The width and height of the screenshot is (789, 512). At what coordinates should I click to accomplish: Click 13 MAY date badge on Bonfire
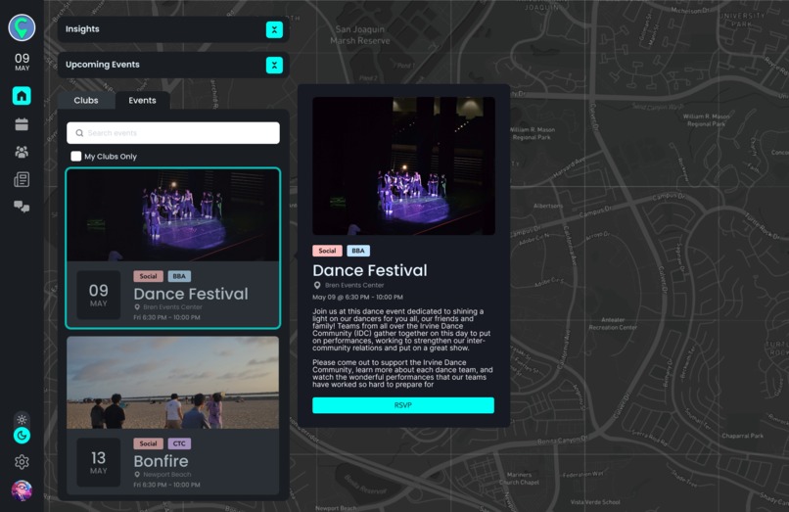tap(99, 462)
